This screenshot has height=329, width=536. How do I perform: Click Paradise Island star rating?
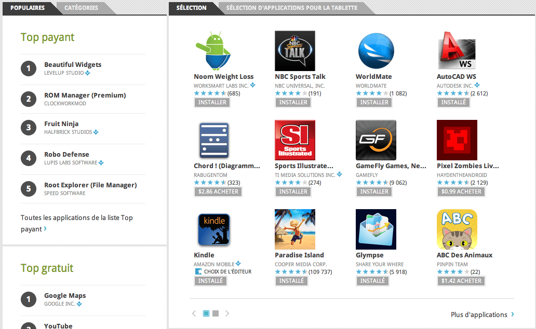[291, 272]
